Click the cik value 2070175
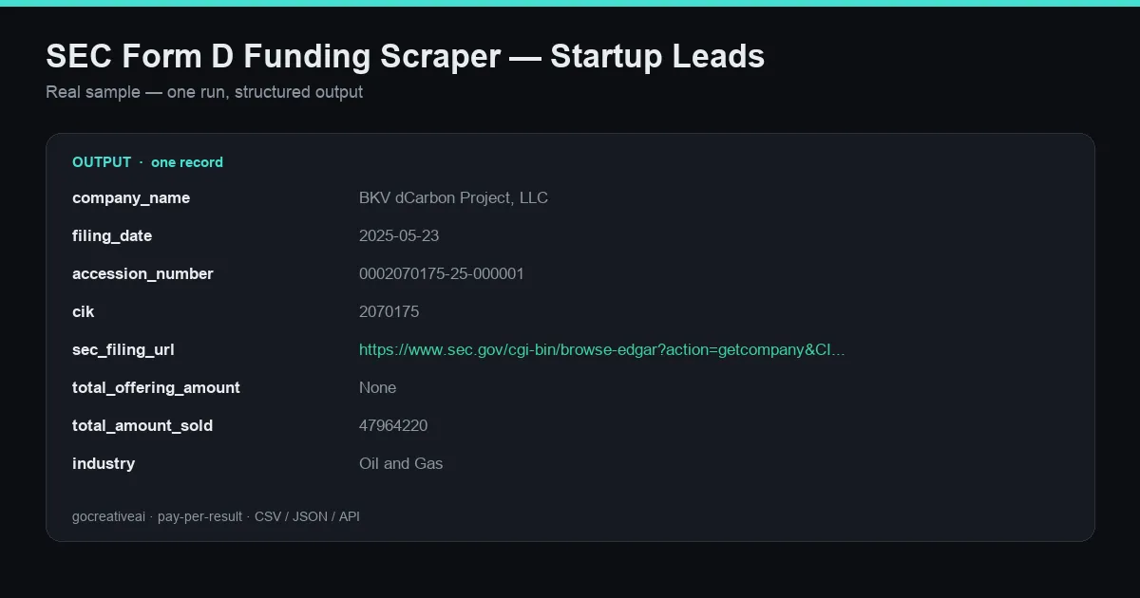Screen dimensions: 1140x598 389,311
